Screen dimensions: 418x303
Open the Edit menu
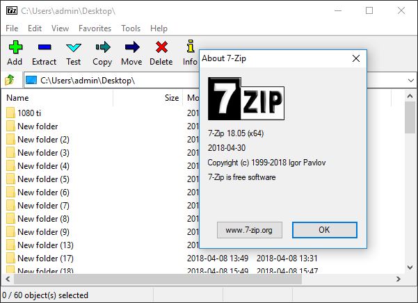pos(35,28)
